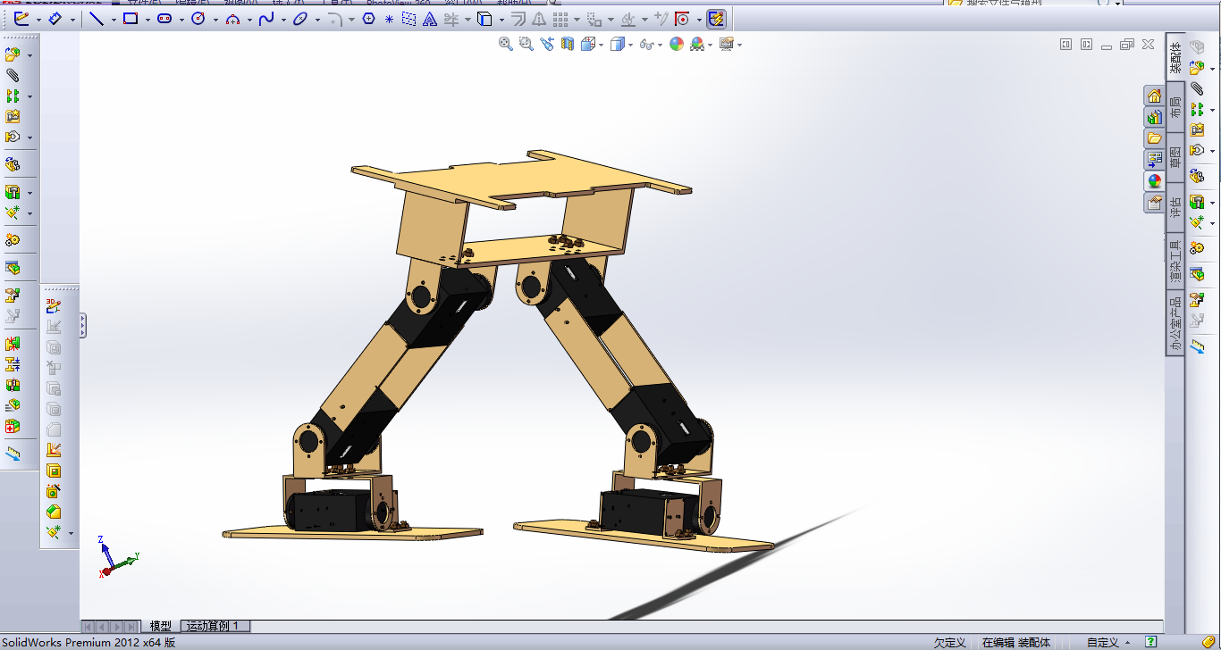Click the Zoom to Area magnifier
Image resolution: width=1221 pixels, height=650 pixels.
pyautogui.click(x=526, y=44)
